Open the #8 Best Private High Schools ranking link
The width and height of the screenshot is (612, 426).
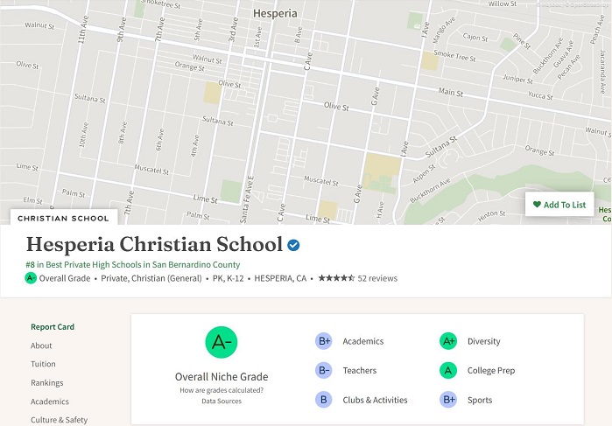pyautogui.click(x=133, y=264)
